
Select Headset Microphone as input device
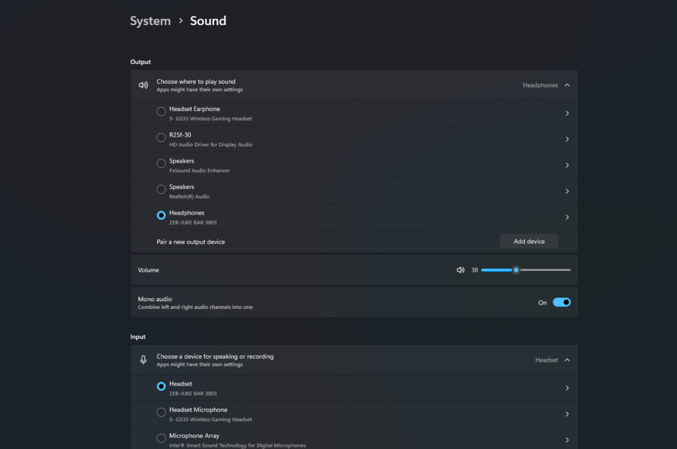[161, 413]
